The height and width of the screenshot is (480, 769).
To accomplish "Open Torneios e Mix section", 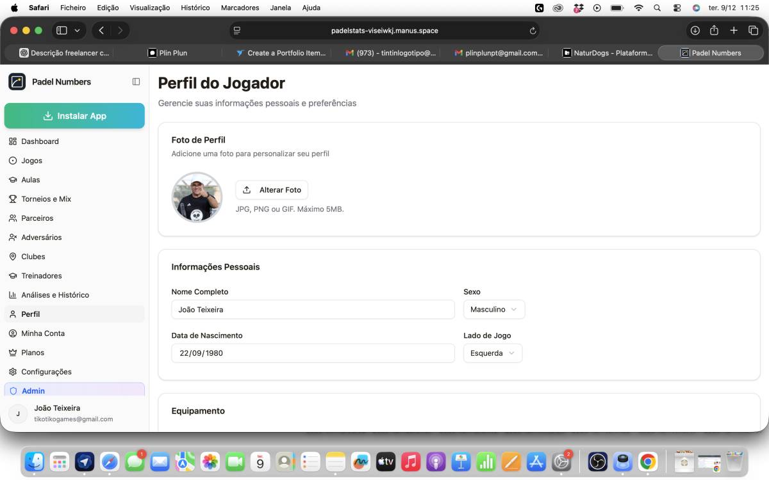I will (x=74, y=199).
